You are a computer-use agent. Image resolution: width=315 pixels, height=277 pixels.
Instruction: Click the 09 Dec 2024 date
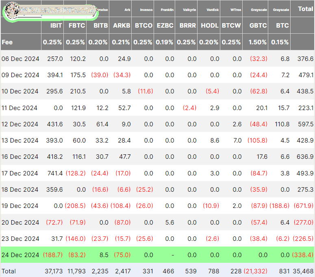click(20, 75)
